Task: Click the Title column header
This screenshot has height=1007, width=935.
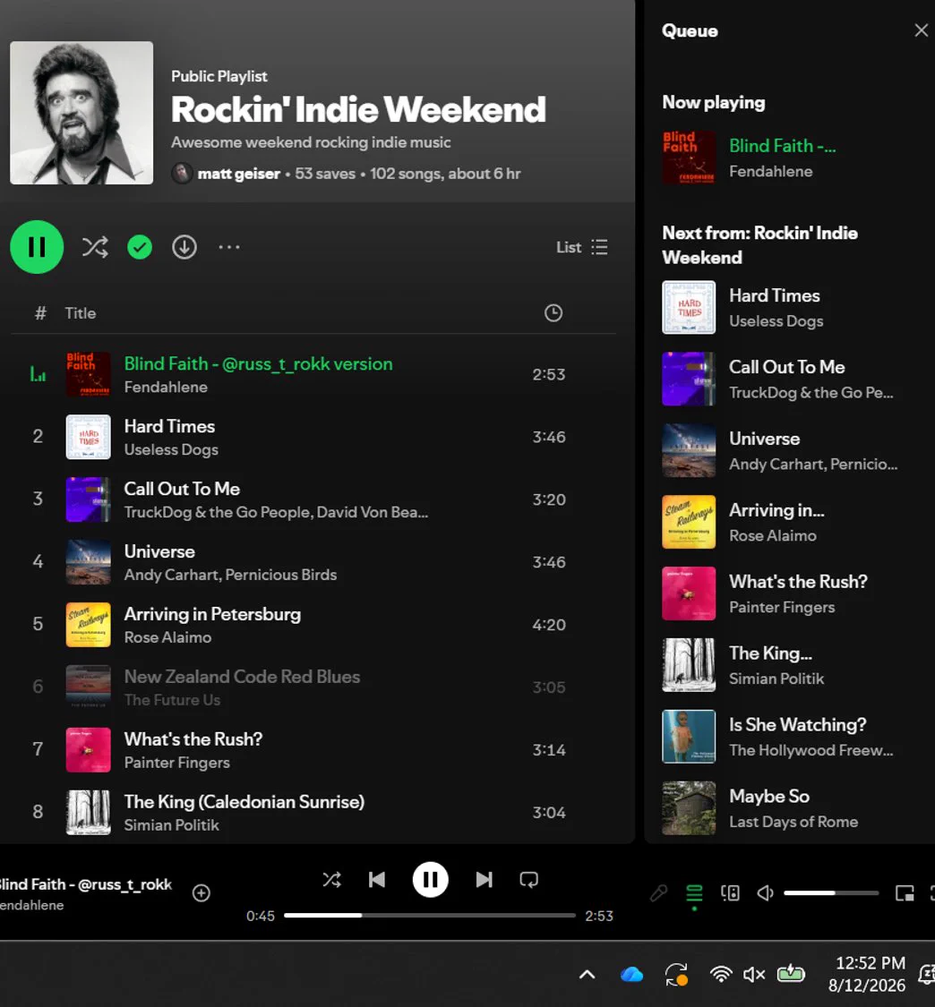Action: tap(81, 312)
